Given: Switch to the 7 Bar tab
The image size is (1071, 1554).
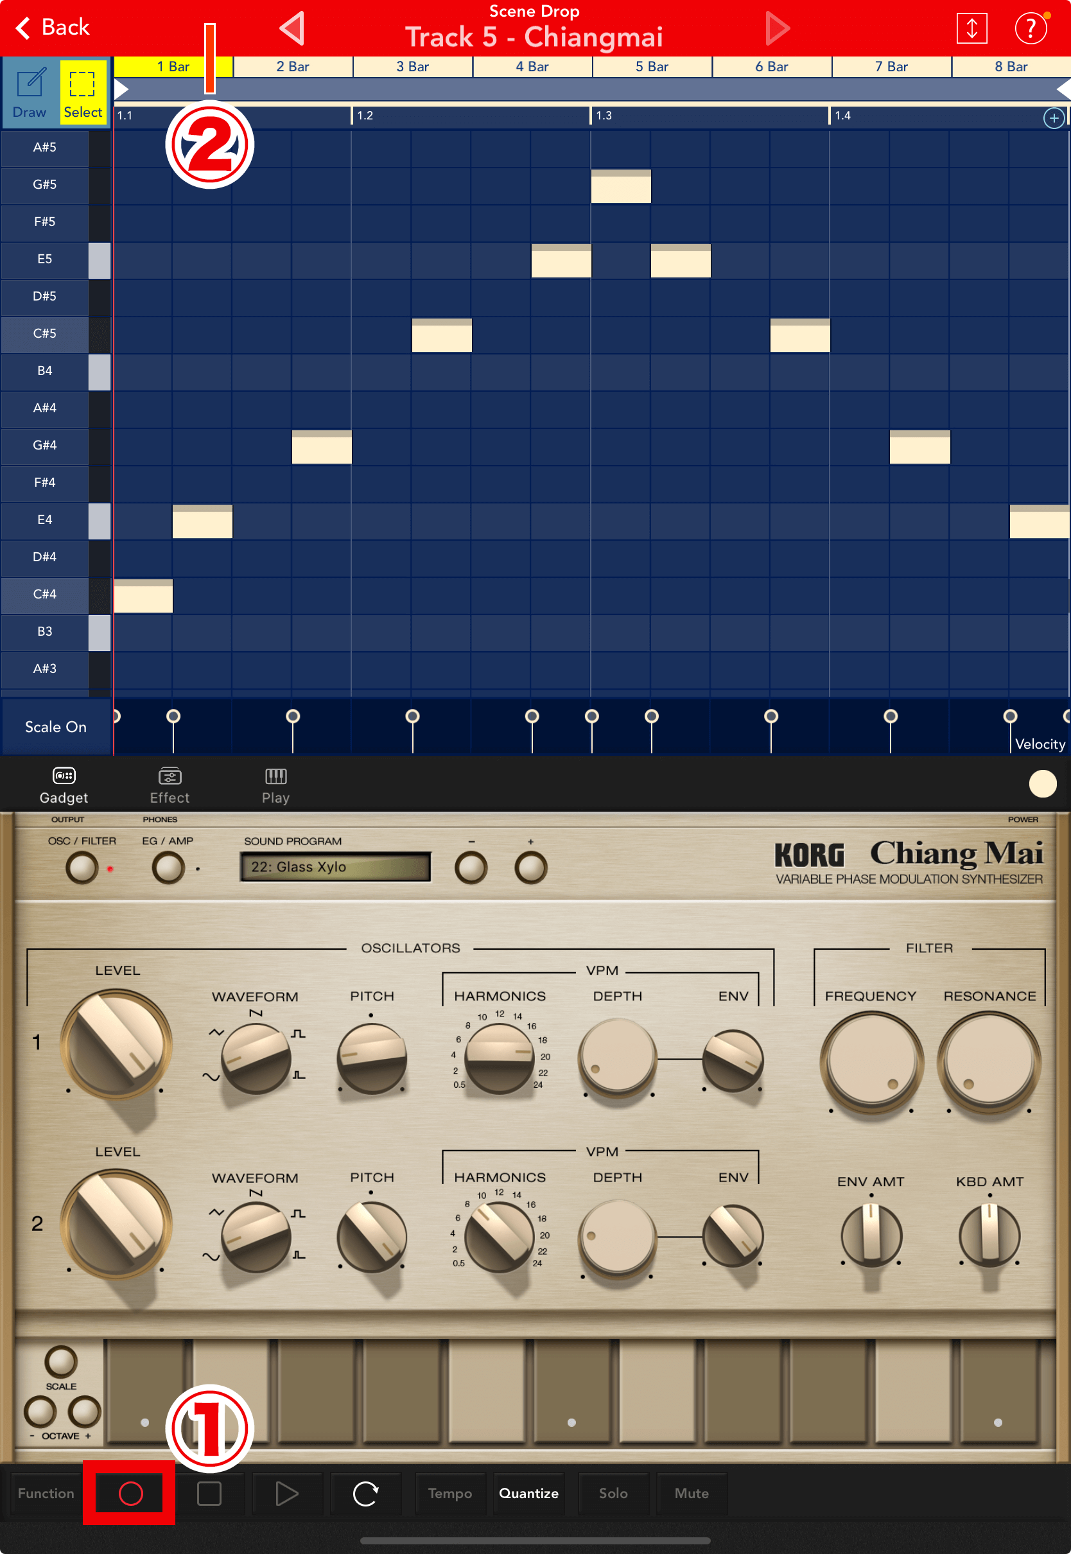Looking at the screenshot, I should coord(891,66).
